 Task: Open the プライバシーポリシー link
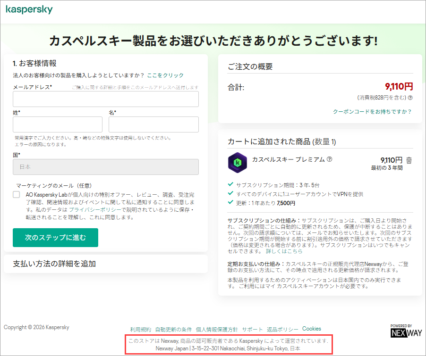[x=95, y=210]
